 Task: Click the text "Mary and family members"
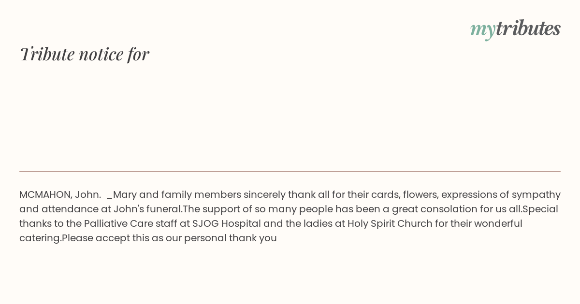(x=177, y=194)
